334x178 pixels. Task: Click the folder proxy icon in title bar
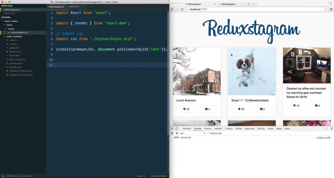click(52, 2)
